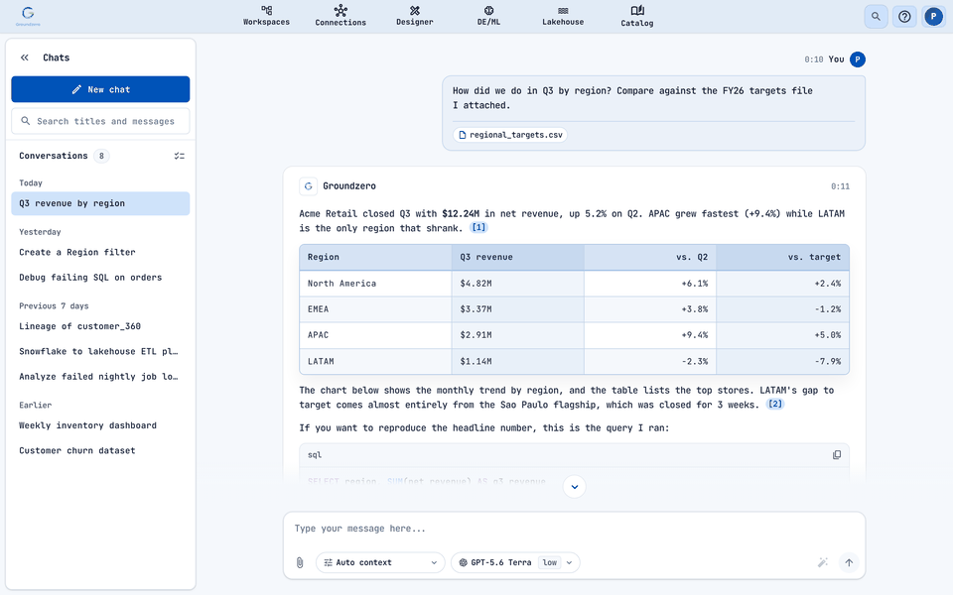This screenshot has height=595, width=953.
Task: Open Weekly inventory dashboard chat
Action: click(100, 425)
